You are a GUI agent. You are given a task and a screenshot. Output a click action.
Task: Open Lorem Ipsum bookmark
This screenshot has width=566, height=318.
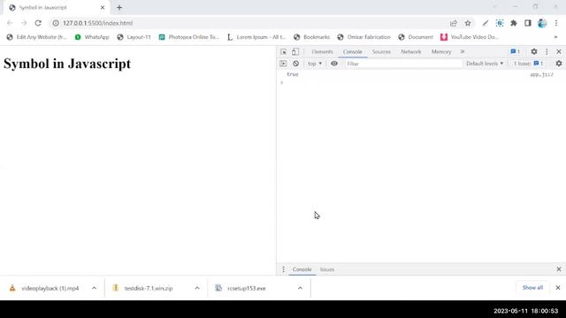point(256,37)
